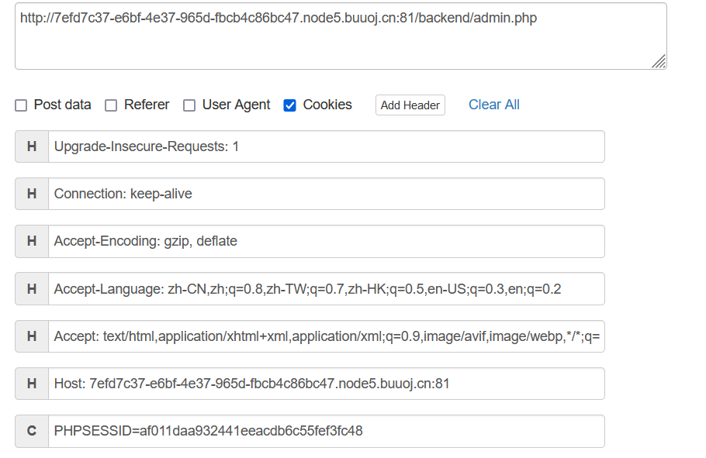
Task: Click into the Host header field
Action: [326, 384]
